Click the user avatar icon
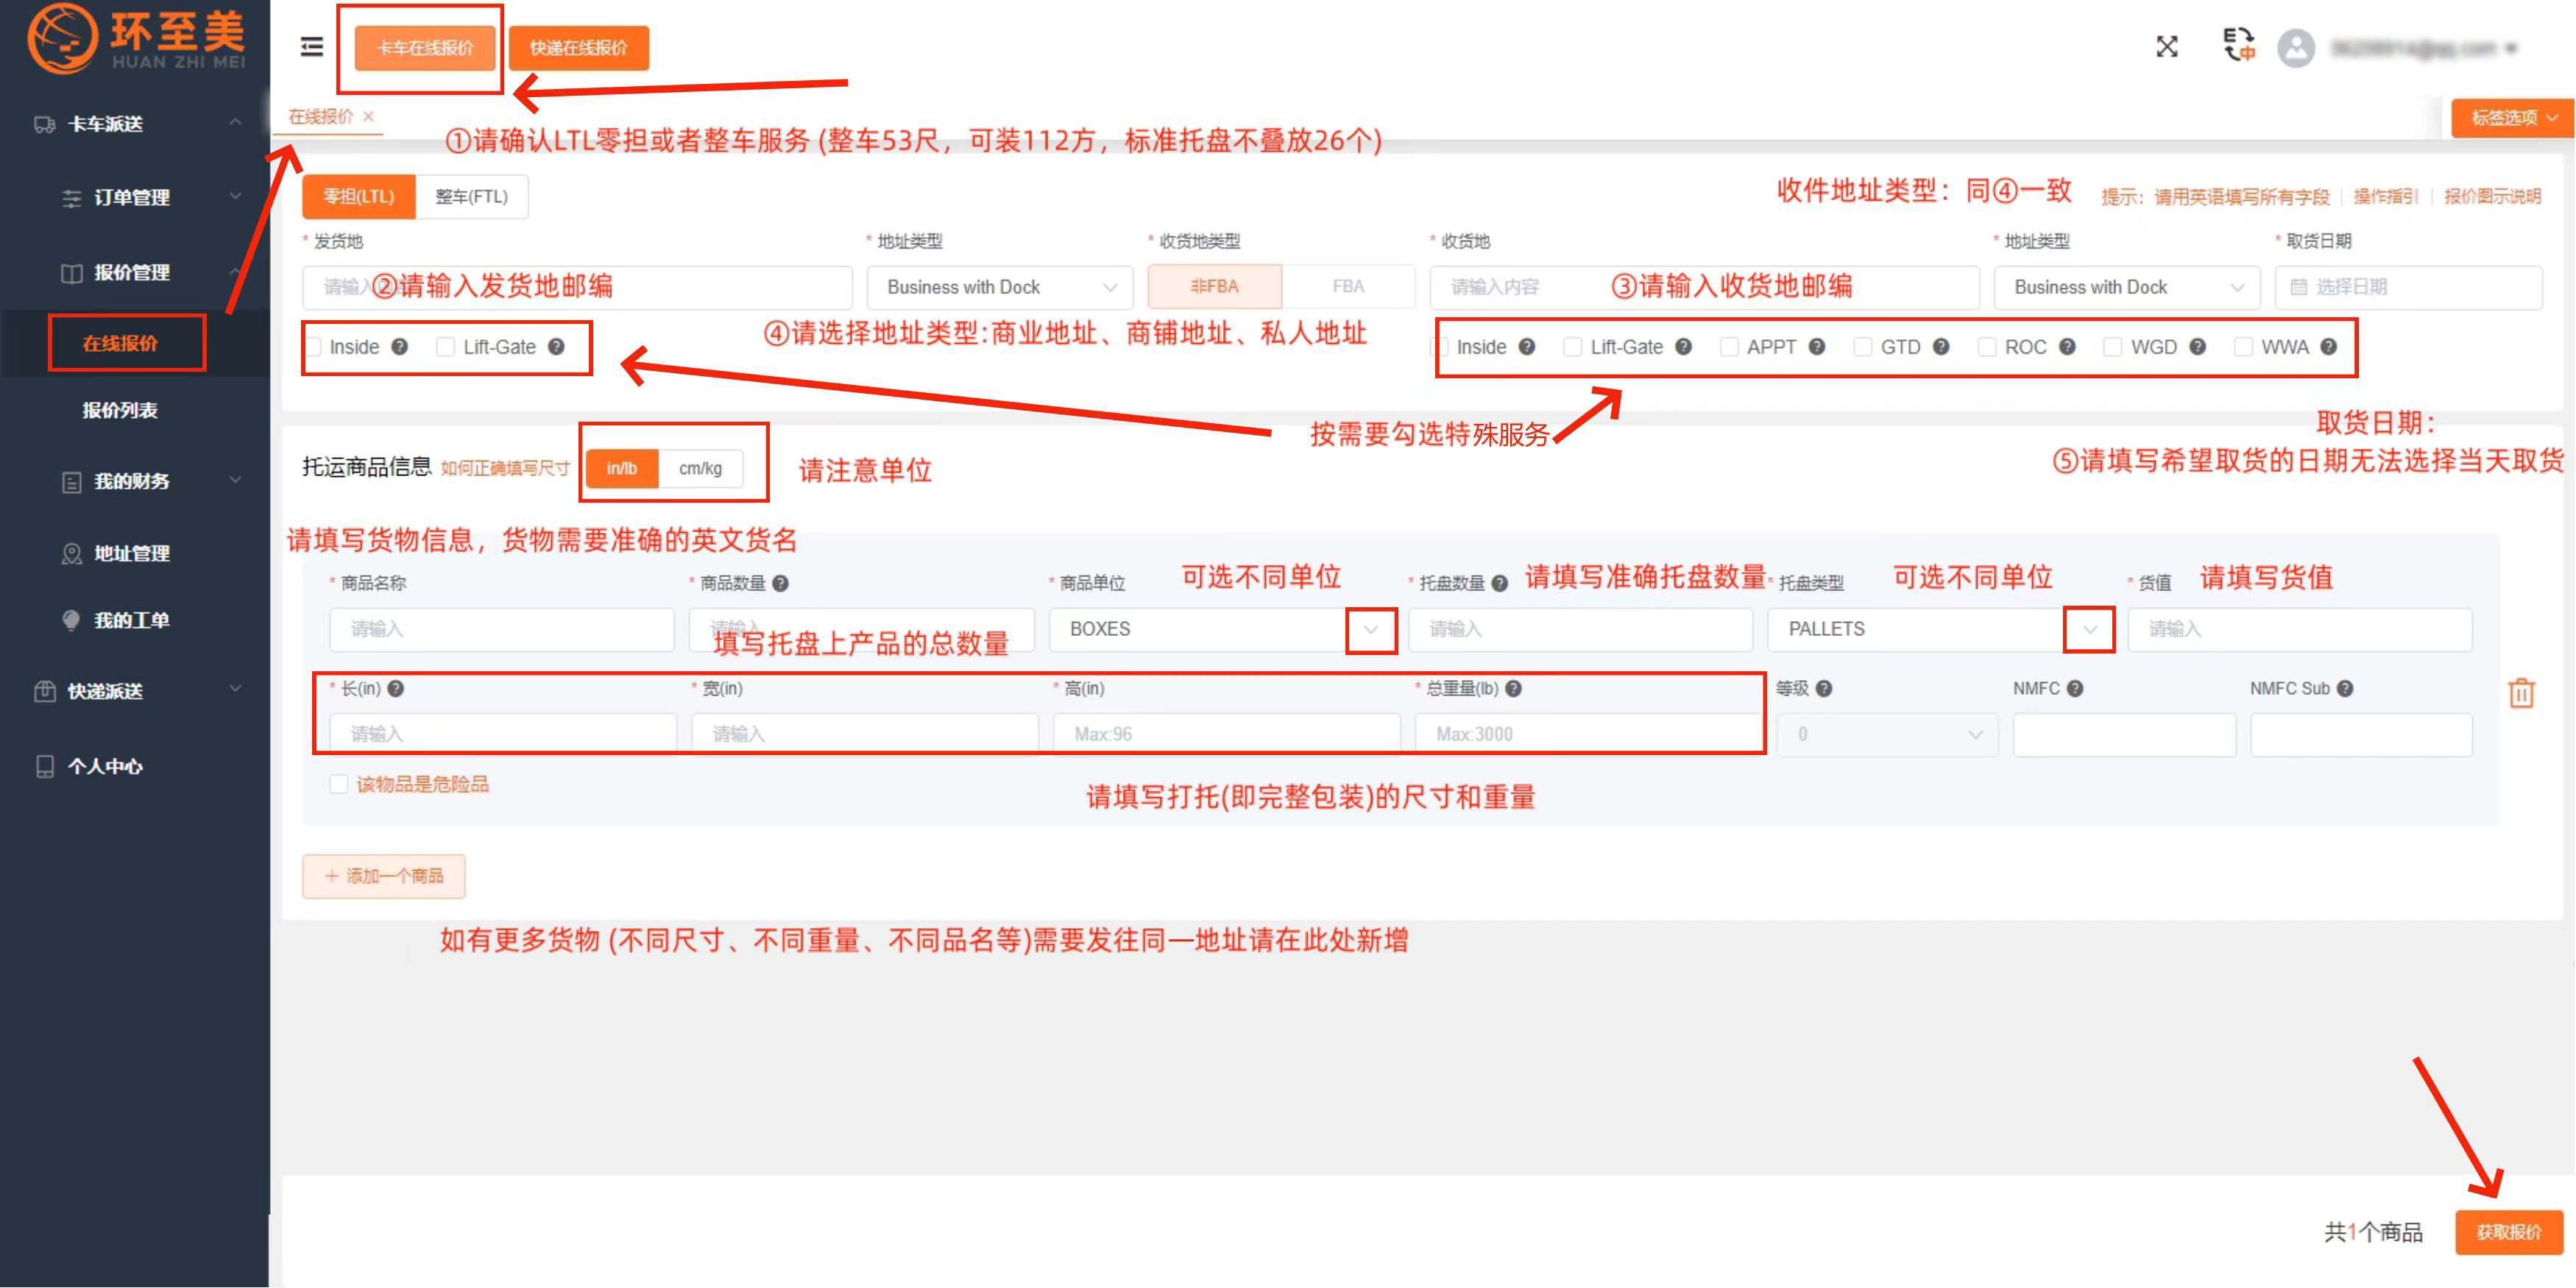The height and width of the screenshot is (1288, 2576). (x=2295, y=48)
